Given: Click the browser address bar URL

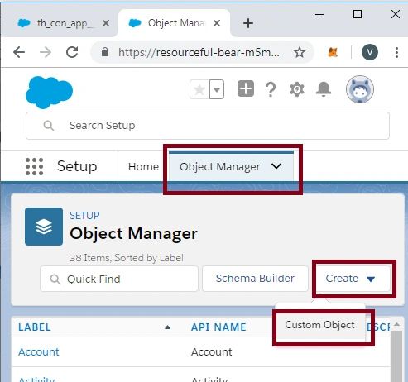Looking at the screenshot, I should point(199,52).
